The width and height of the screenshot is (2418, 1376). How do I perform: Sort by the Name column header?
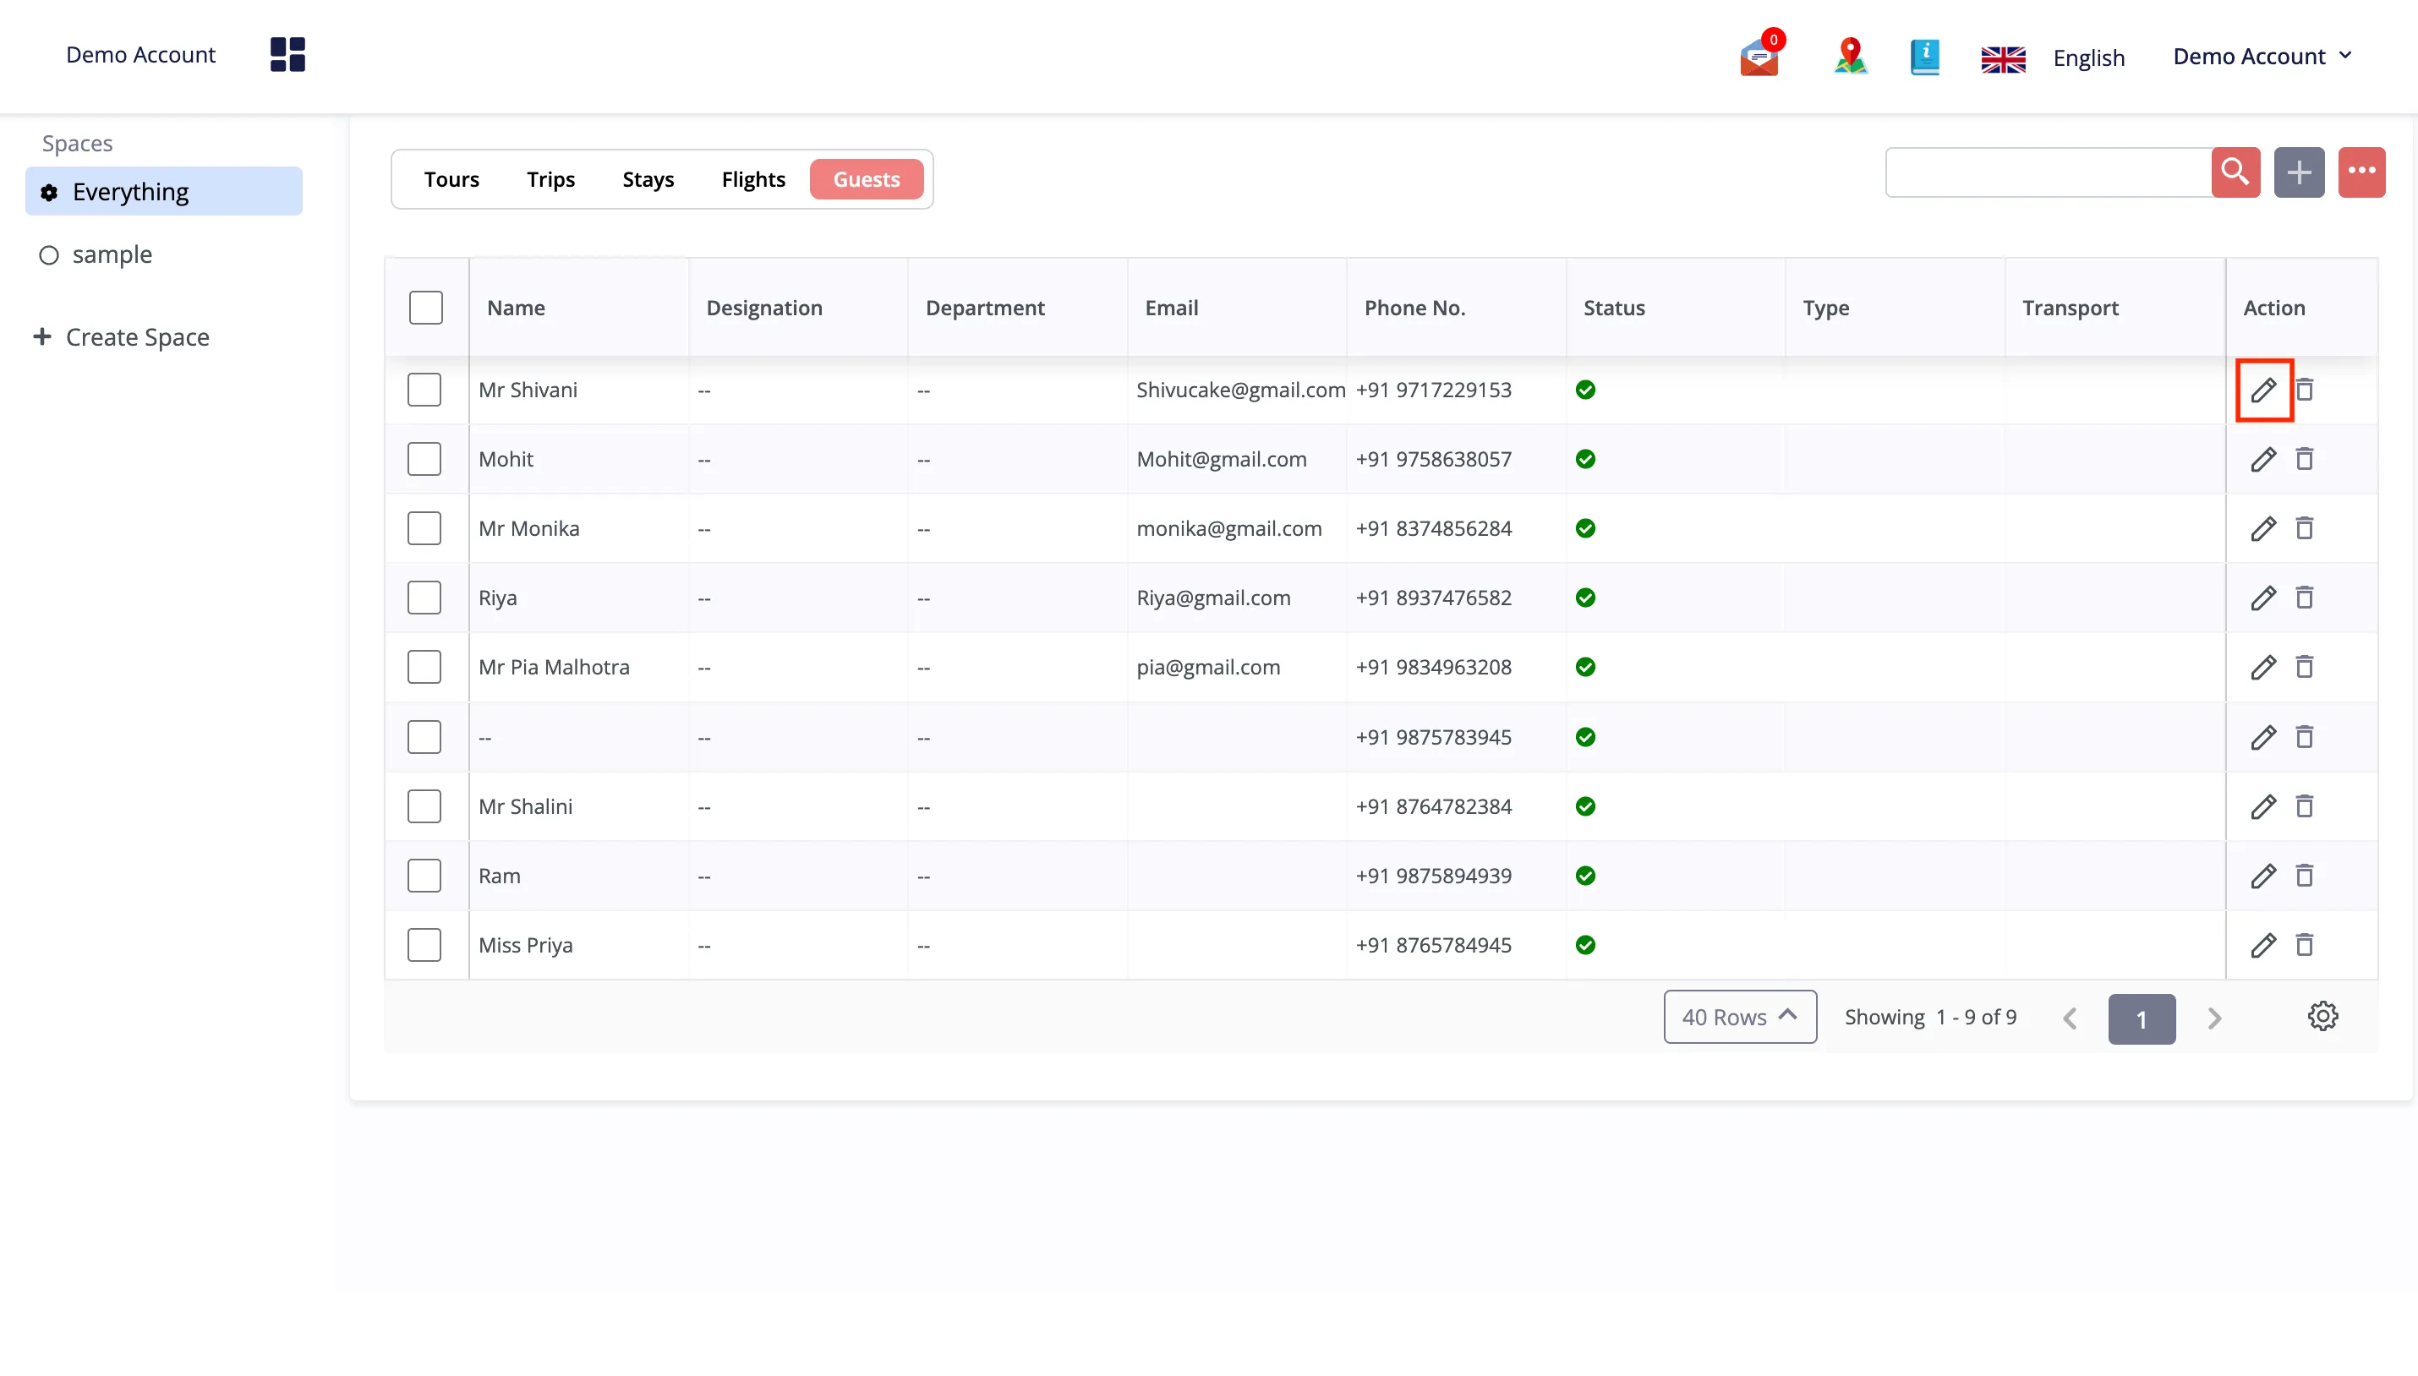pos(516,309)
